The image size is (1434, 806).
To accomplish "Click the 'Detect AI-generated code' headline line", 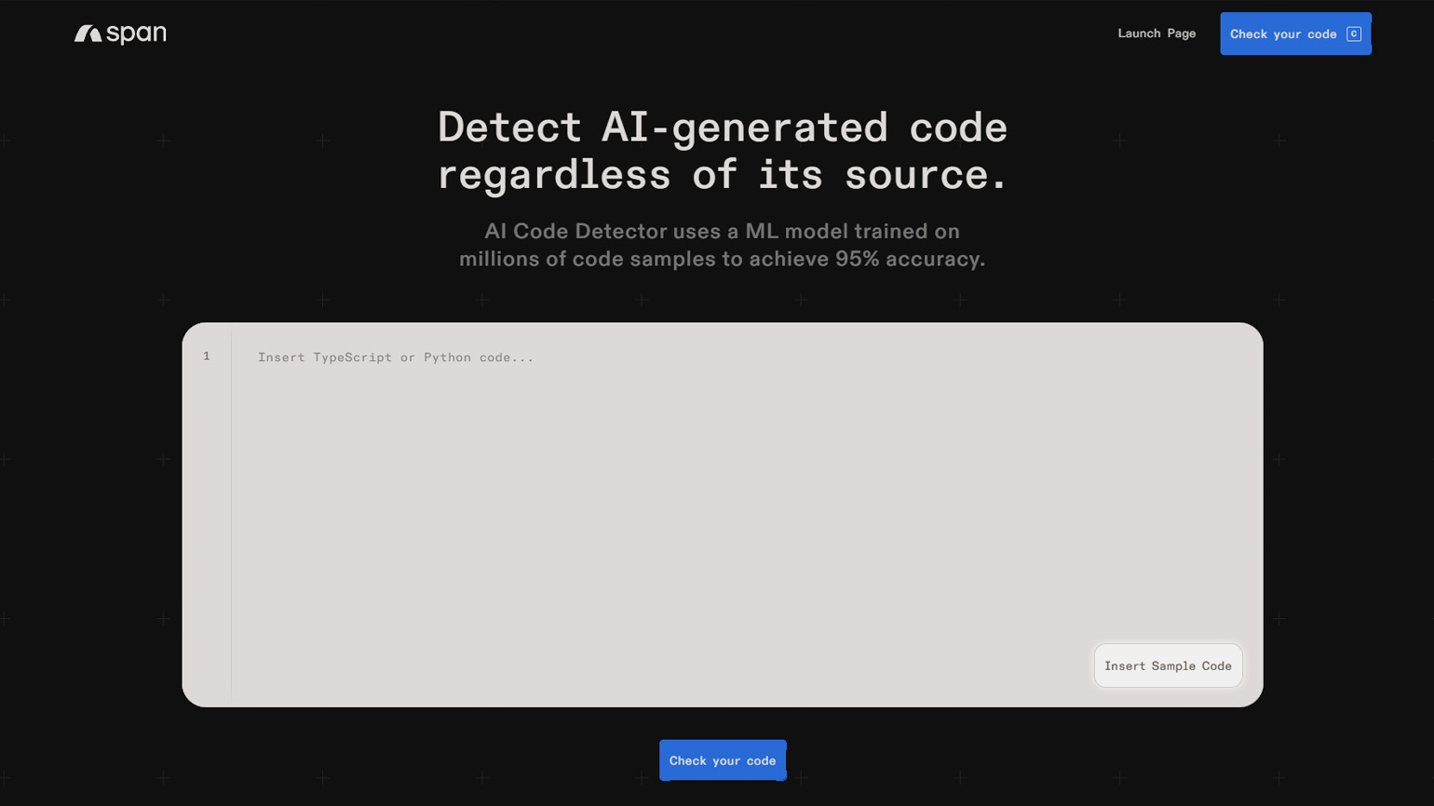I will [722, 128].
